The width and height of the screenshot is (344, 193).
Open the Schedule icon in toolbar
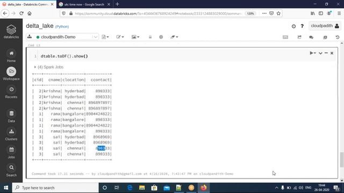[x=299, y=37]
